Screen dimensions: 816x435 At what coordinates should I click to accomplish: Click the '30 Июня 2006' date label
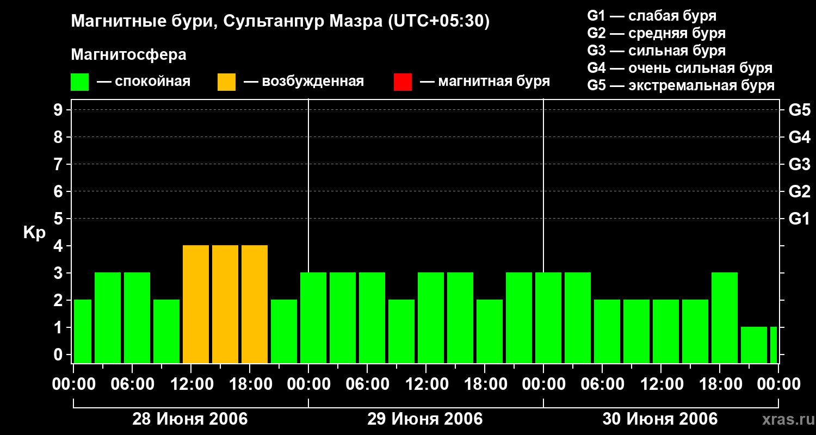[660, 419]
